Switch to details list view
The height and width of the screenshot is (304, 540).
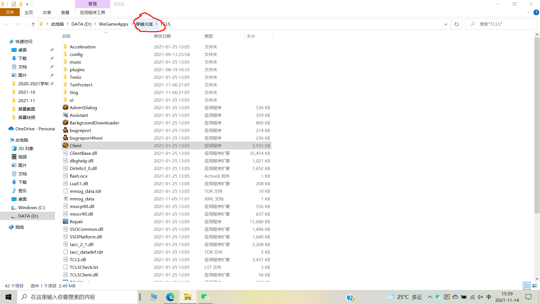[x=527, y=286]
